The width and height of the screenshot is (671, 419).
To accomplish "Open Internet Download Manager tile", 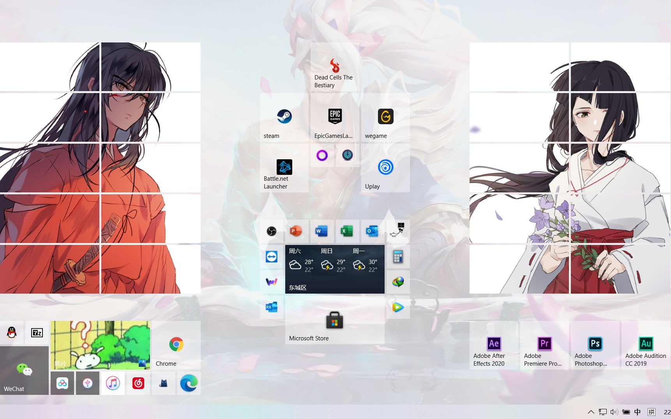I will (398, 282).
